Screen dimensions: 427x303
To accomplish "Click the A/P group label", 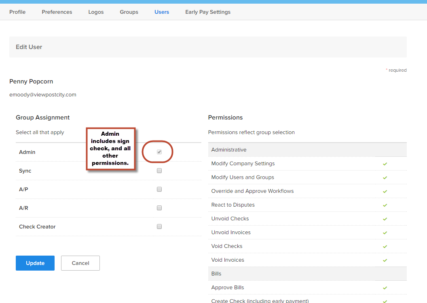I will point(23,189).
